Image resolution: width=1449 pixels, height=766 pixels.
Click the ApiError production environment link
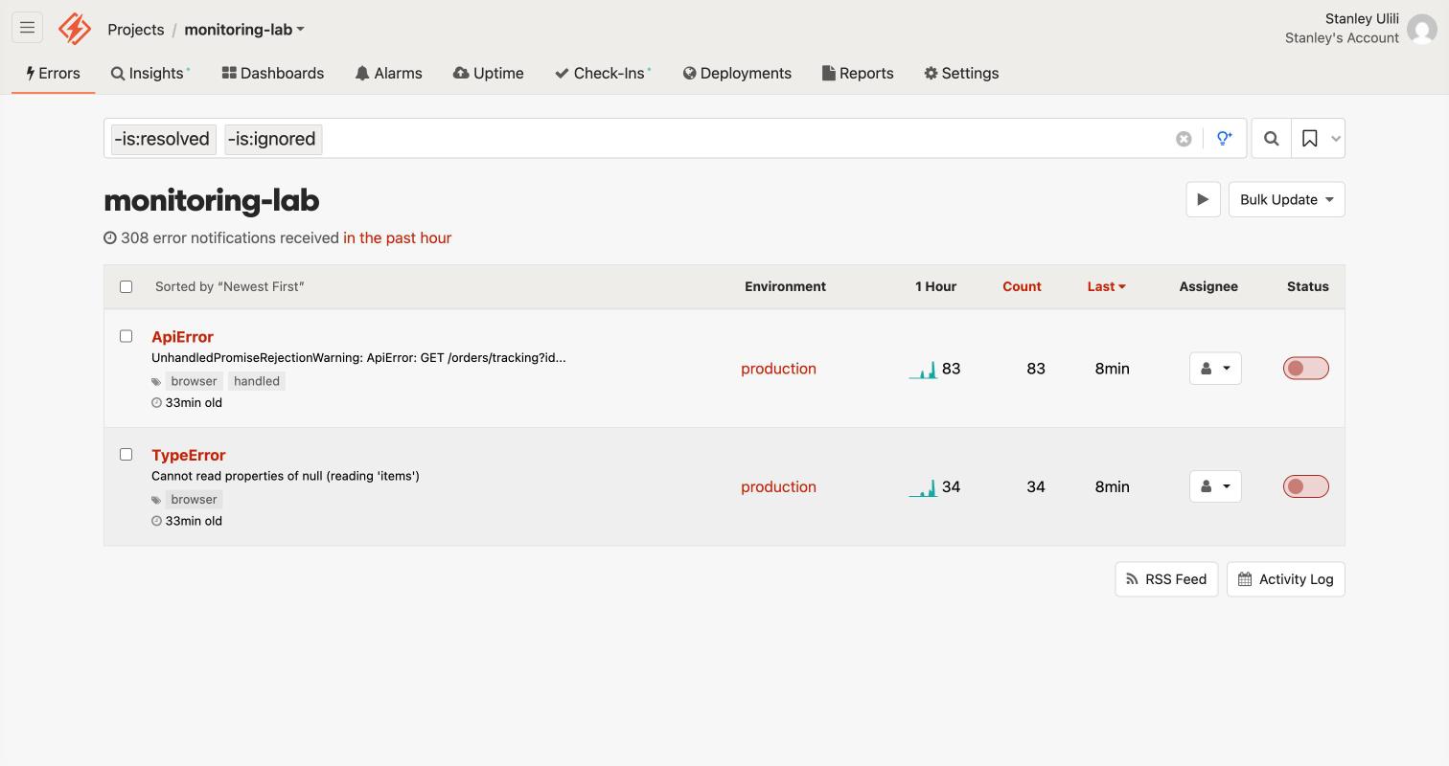(778, 369)
